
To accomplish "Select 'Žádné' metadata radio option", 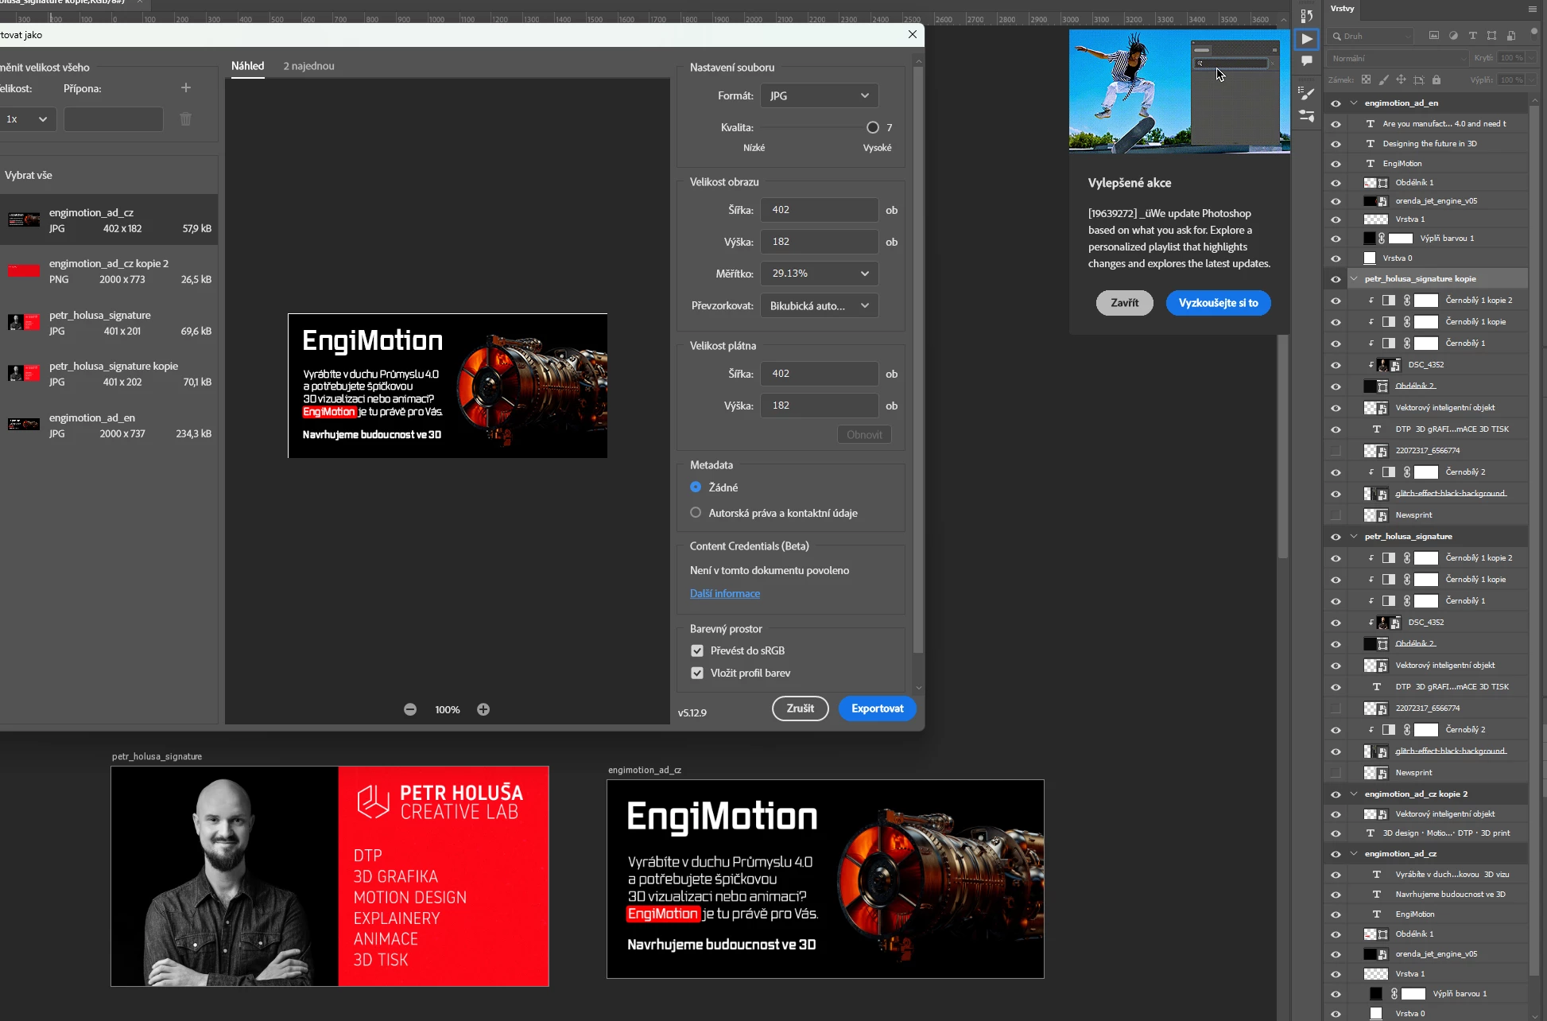I will [696, 487].
